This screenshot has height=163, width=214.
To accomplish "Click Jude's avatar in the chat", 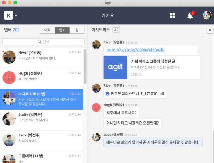I will (x=96, y=137).
